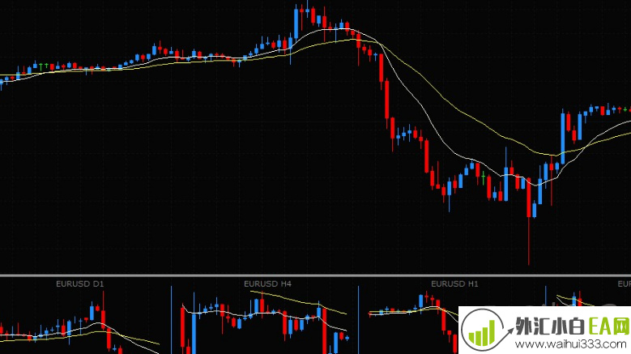Click the green doji candle near the chart bottom

(483, 176)
